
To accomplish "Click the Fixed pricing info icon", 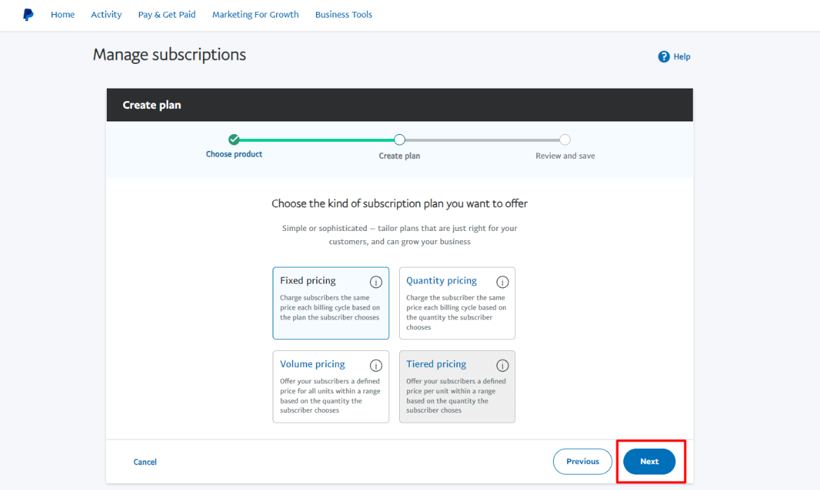I will [376, 282].
